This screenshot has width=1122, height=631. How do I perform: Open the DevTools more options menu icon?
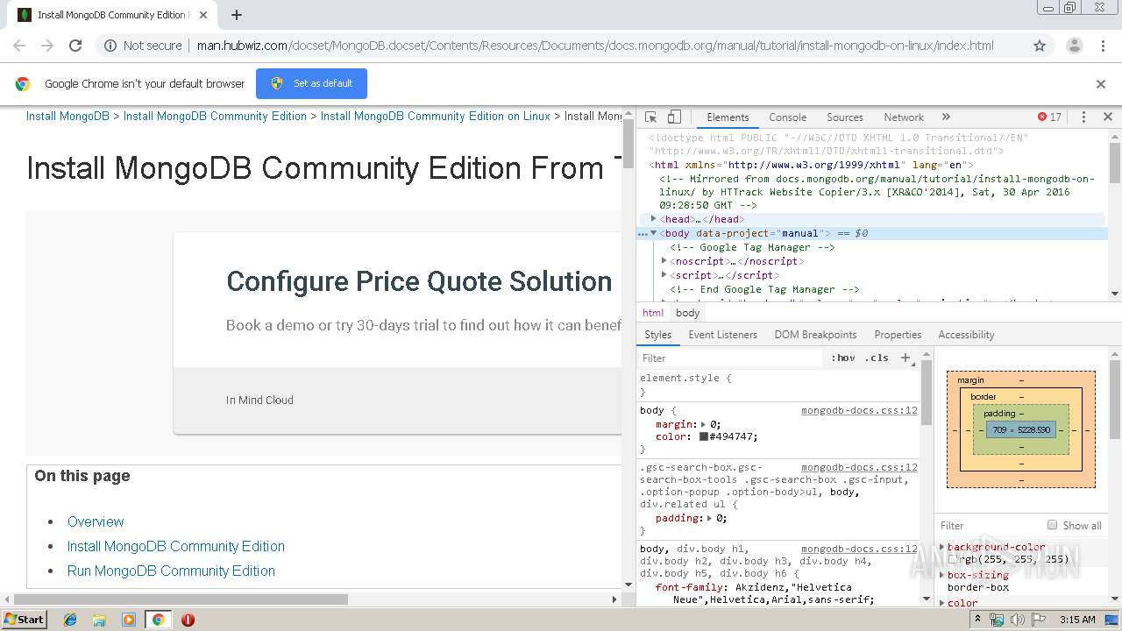pos(1083,117)
